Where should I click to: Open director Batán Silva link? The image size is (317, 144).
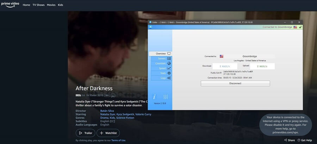pyautogui.click(x=107, y=111)
